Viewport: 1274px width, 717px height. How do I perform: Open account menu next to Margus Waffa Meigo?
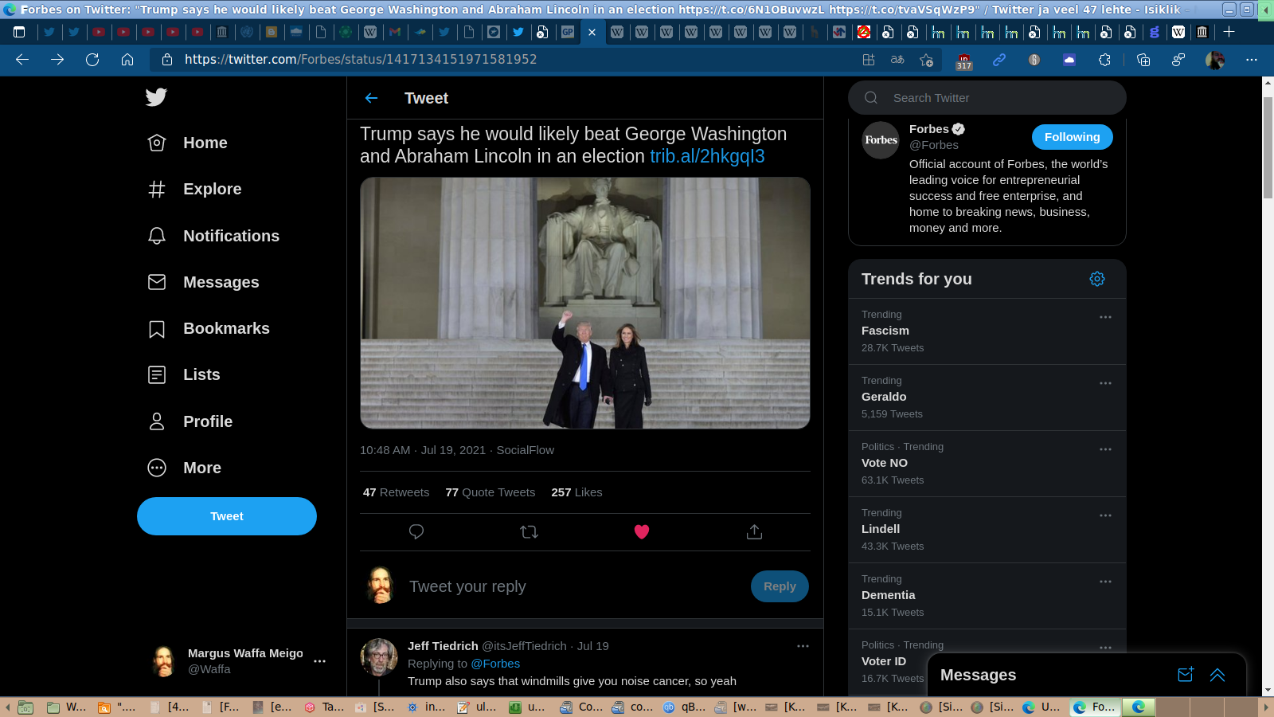(319, 661)
